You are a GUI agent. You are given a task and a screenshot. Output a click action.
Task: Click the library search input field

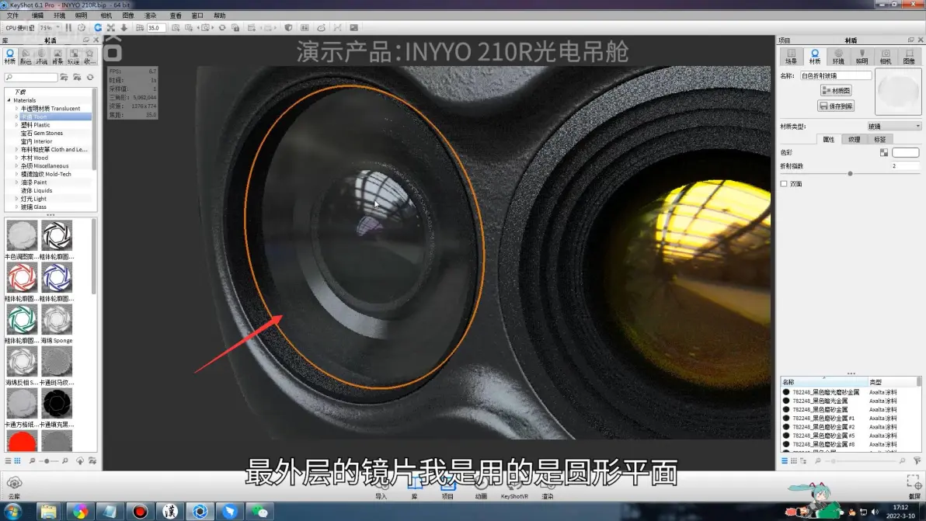(x=31, y=78)
